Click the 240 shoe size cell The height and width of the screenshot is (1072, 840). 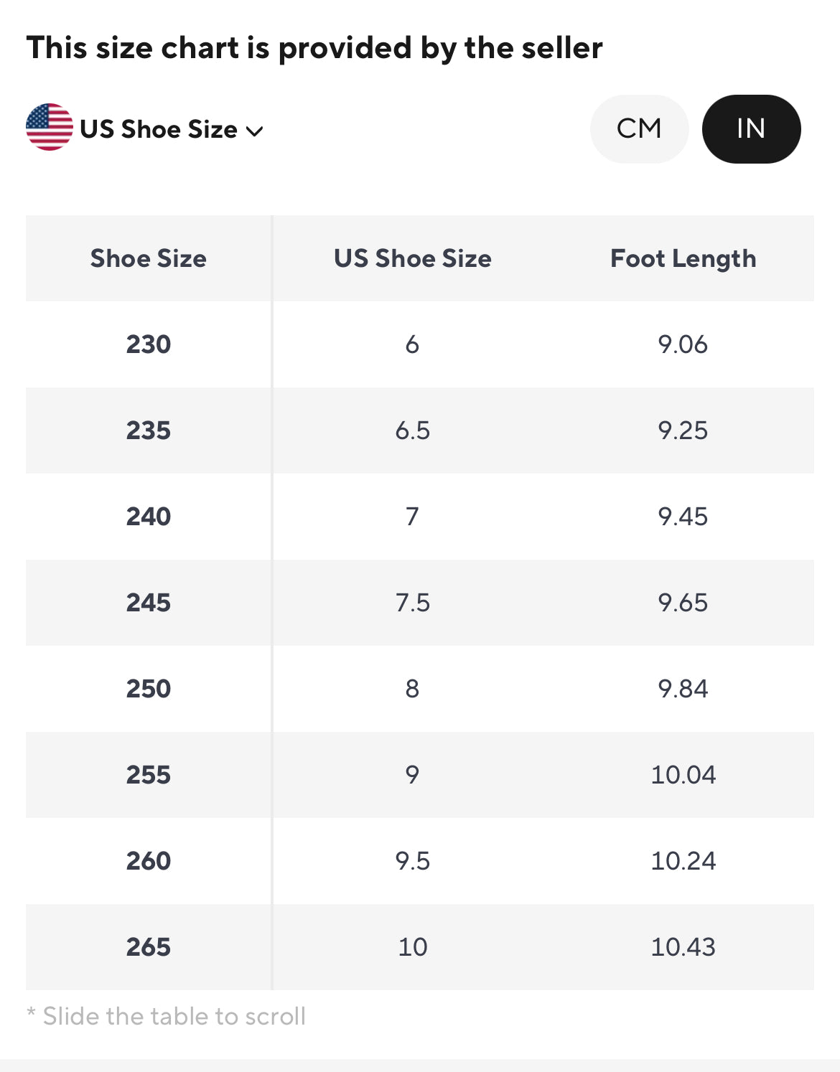pos(149,517)
